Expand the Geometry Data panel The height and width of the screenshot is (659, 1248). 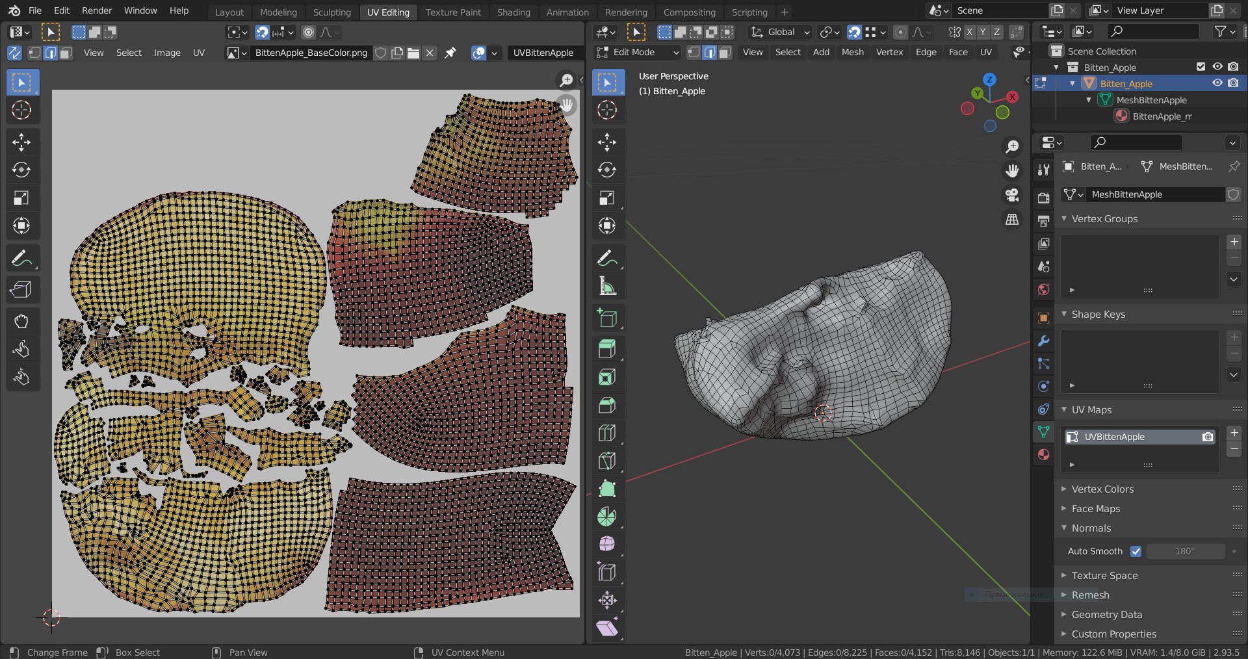point(1064,614)
